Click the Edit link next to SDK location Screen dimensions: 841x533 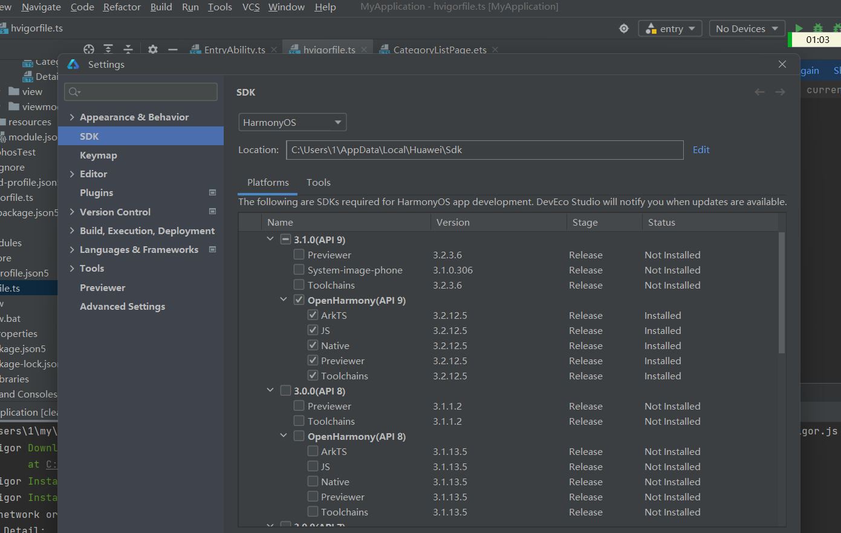(x=701, y=150)
